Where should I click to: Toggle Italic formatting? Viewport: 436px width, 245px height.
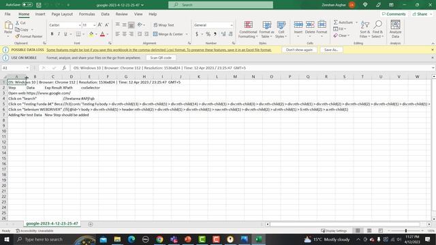click(x=59, y=34)
